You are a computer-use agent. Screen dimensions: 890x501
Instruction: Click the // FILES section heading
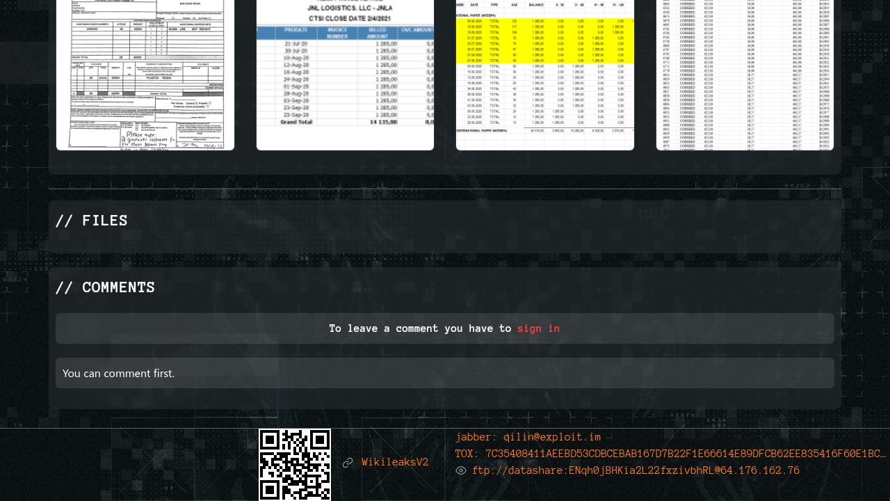tap(91, 221)
